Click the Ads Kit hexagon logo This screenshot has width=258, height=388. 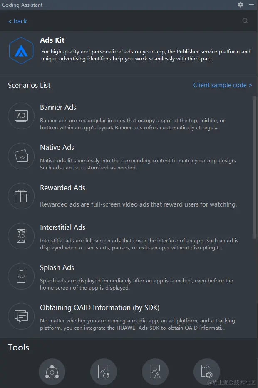[21, 50]
